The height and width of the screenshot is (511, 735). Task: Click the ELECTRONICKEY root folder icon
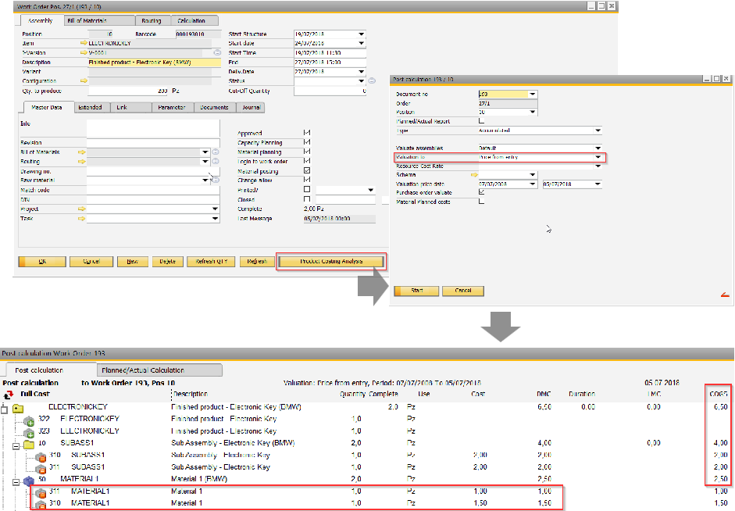[18, 408]
